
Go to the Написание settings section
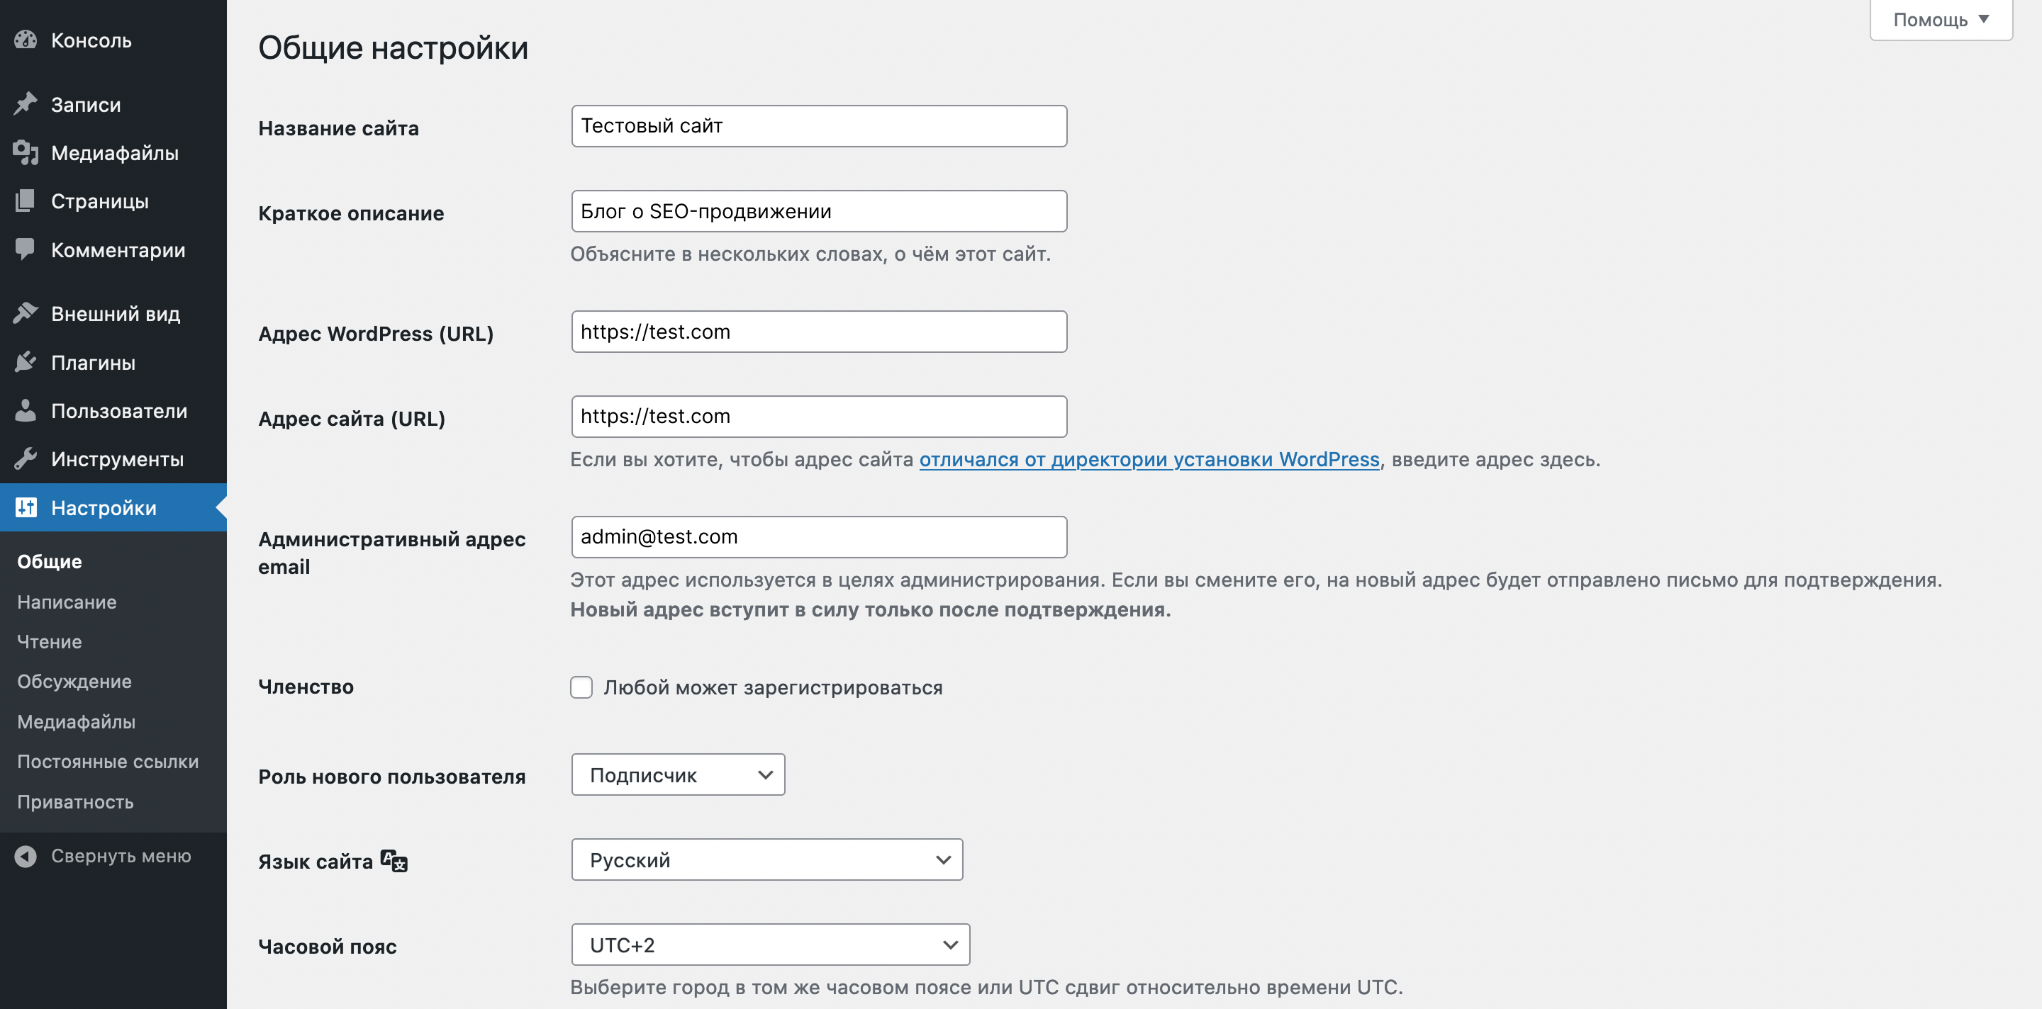(x=66, y=602)
